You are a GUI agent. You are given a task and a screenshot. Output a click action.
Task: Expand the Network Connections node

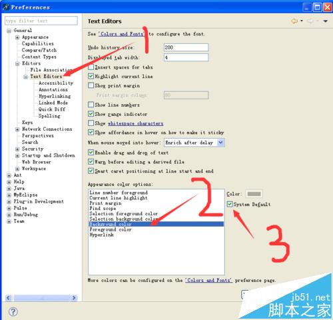[17, 129]
